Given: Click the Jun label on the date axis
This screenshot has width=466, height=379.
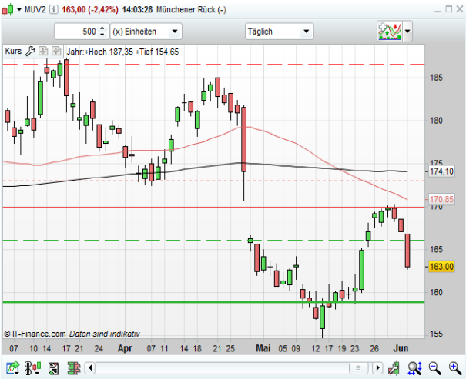Looking at the screenshot, I should coord(401,348).
